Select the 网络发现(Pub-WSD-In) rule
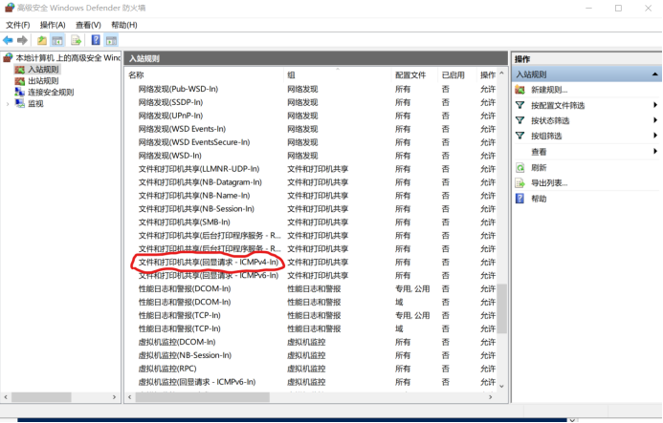The image size is (663, 423). pyautogui.click(x=178, y=89)
